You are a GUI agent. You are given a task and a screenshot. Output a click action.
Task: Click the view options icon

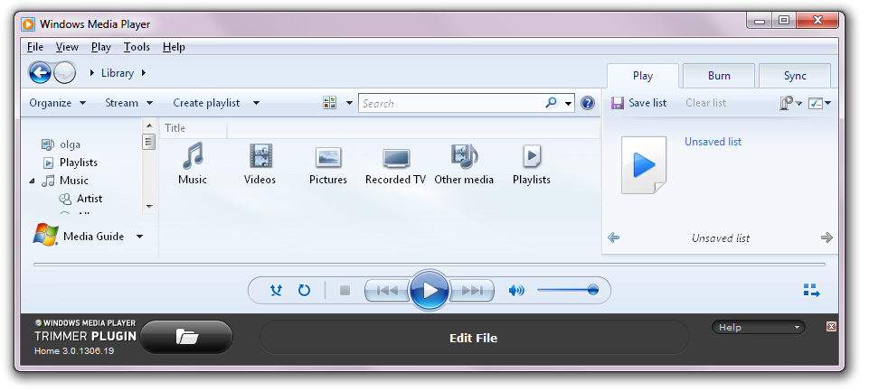point(330,102)
